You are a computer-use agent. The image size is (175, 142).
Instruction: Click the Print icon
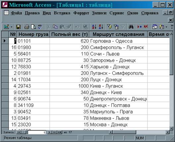[27, 27]
